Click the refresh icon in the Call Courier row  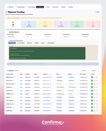pos(97,91)
